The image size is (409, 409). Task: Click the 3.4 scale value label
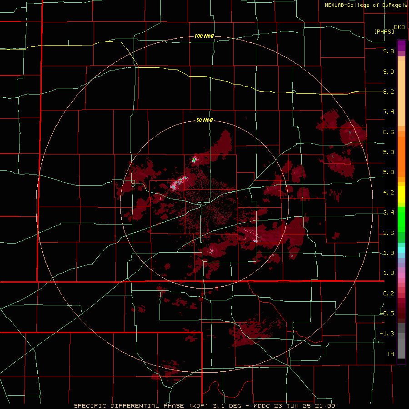[x=389, y=213]
